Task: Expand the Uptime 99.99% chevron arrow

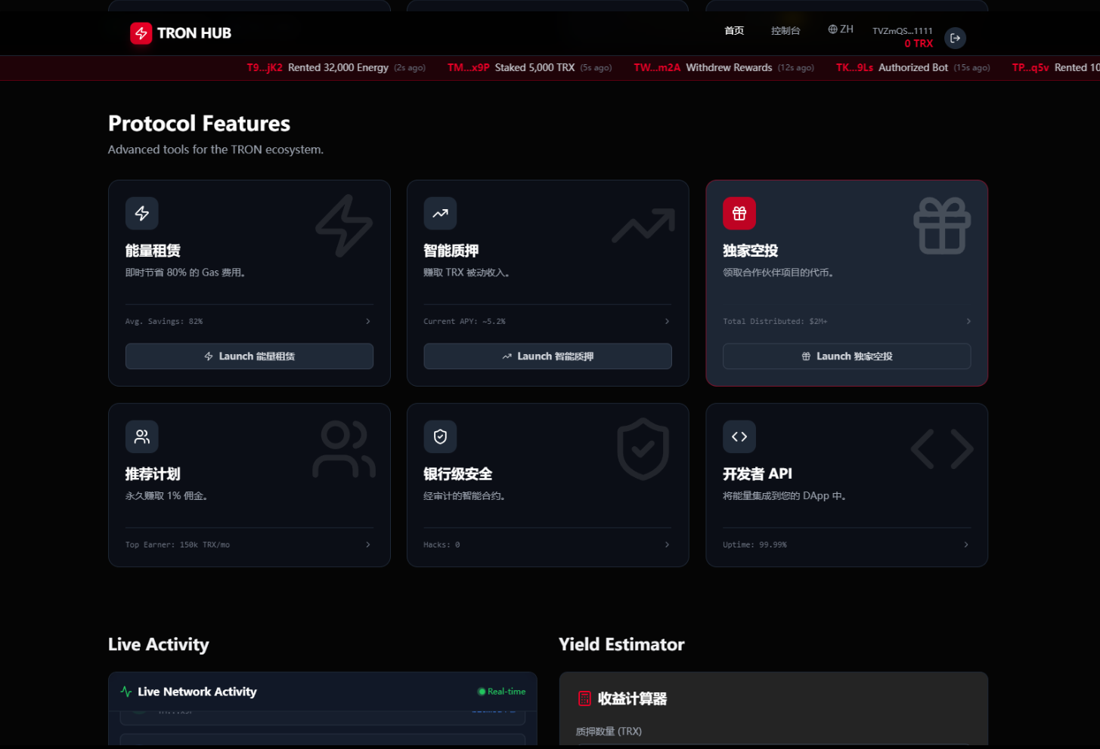Action: 966,544
